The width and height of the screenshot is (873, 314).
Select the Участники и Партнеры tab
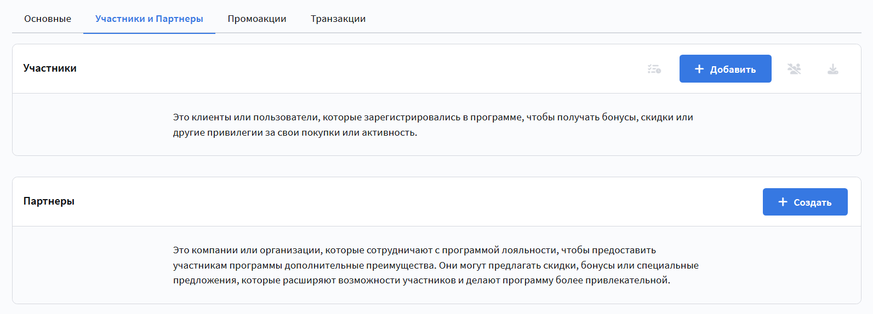pos(149,19)
